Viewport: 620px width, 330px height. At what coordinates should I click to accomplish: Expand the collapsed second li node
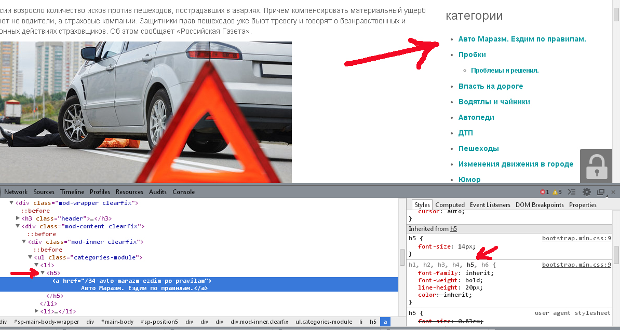[x=37, y=311]
